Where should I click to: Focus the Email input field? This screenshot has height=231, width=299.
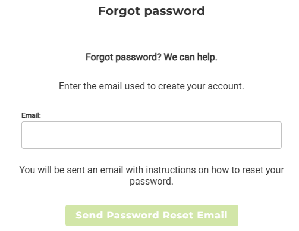(152, 135)
